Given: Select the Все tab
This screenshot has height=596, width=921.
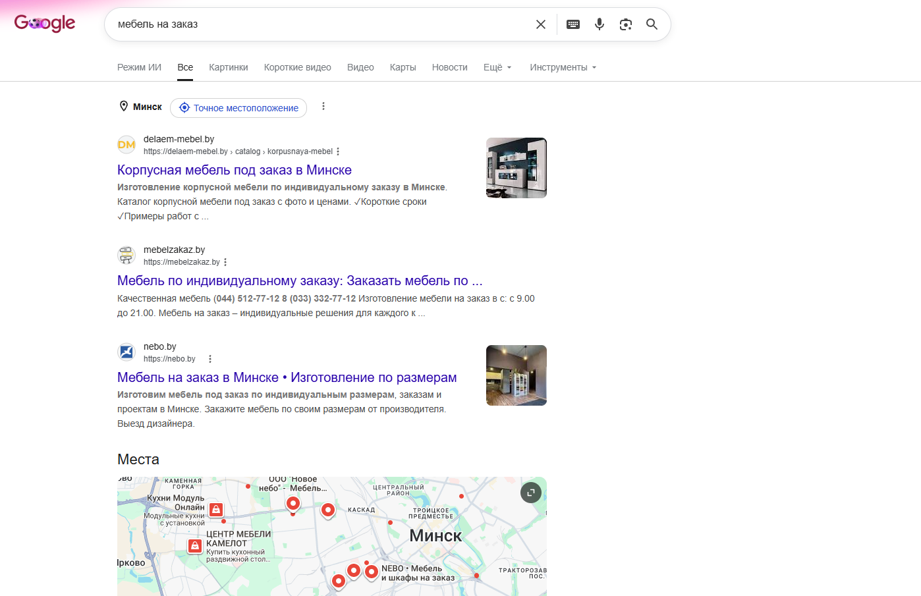Looking at the screenshot, I should point(185,67).
